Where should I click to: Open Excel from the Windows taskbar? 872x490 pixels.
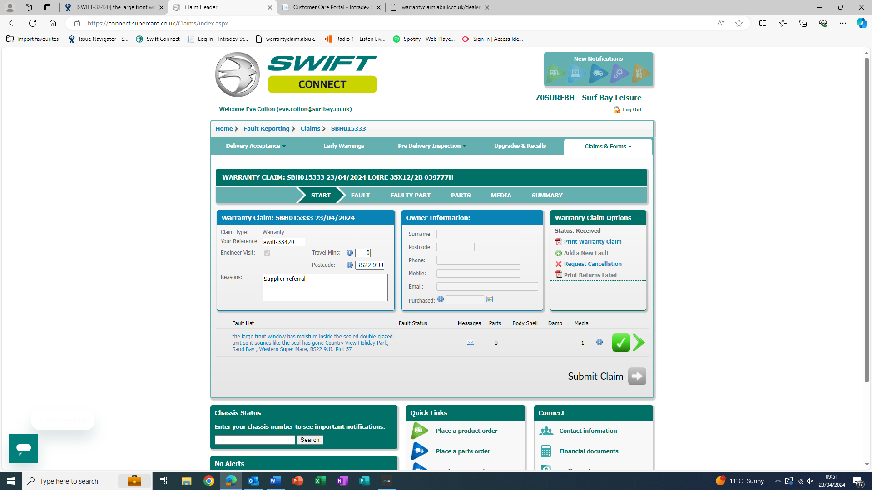tap(320, 481)
